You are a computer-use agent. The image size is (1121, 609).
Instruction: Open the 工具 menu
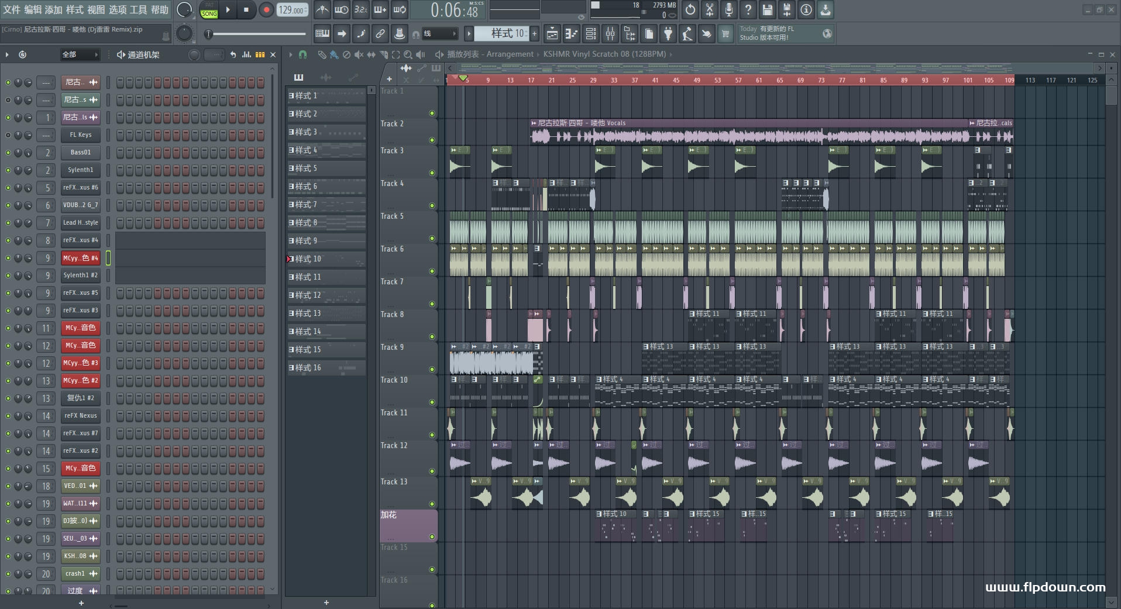138,10
